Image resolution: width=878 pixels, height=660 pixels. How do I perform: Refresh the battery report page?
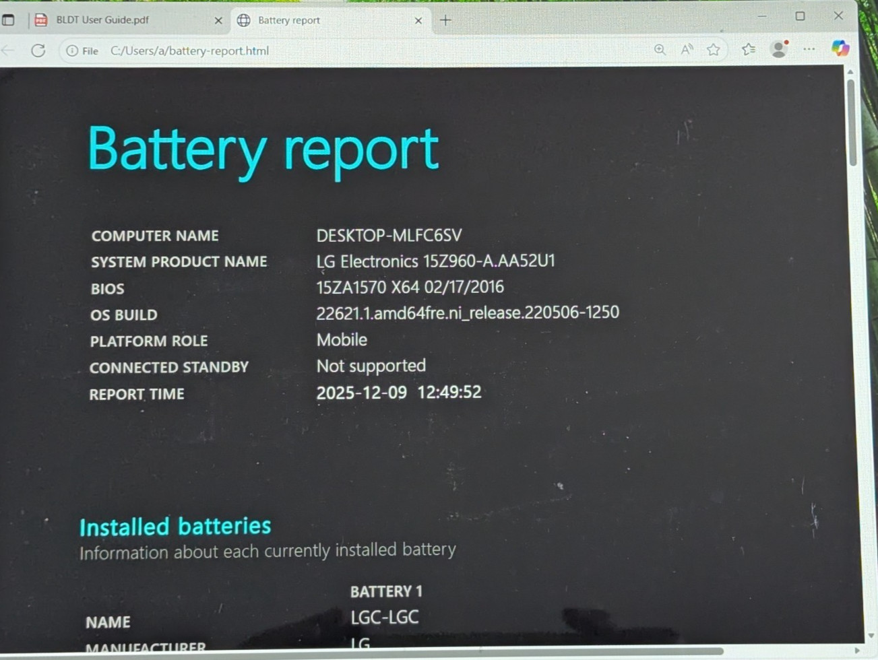coord(38,51)
